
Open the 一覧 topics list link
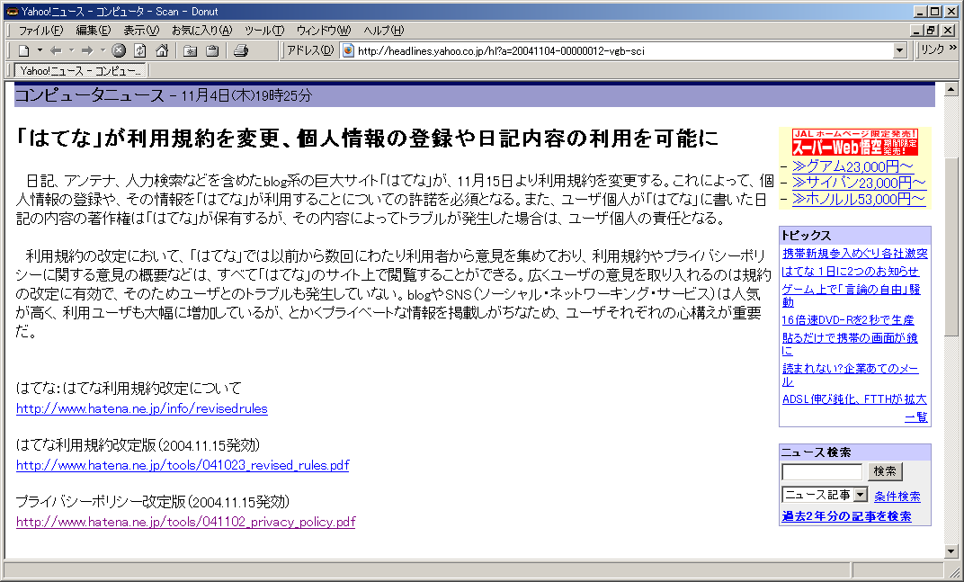[x=916, y=417]
